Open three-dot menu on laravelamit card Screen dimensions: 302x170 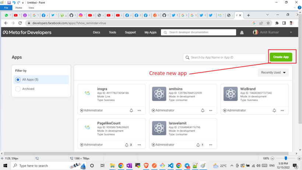click(211, 145)
